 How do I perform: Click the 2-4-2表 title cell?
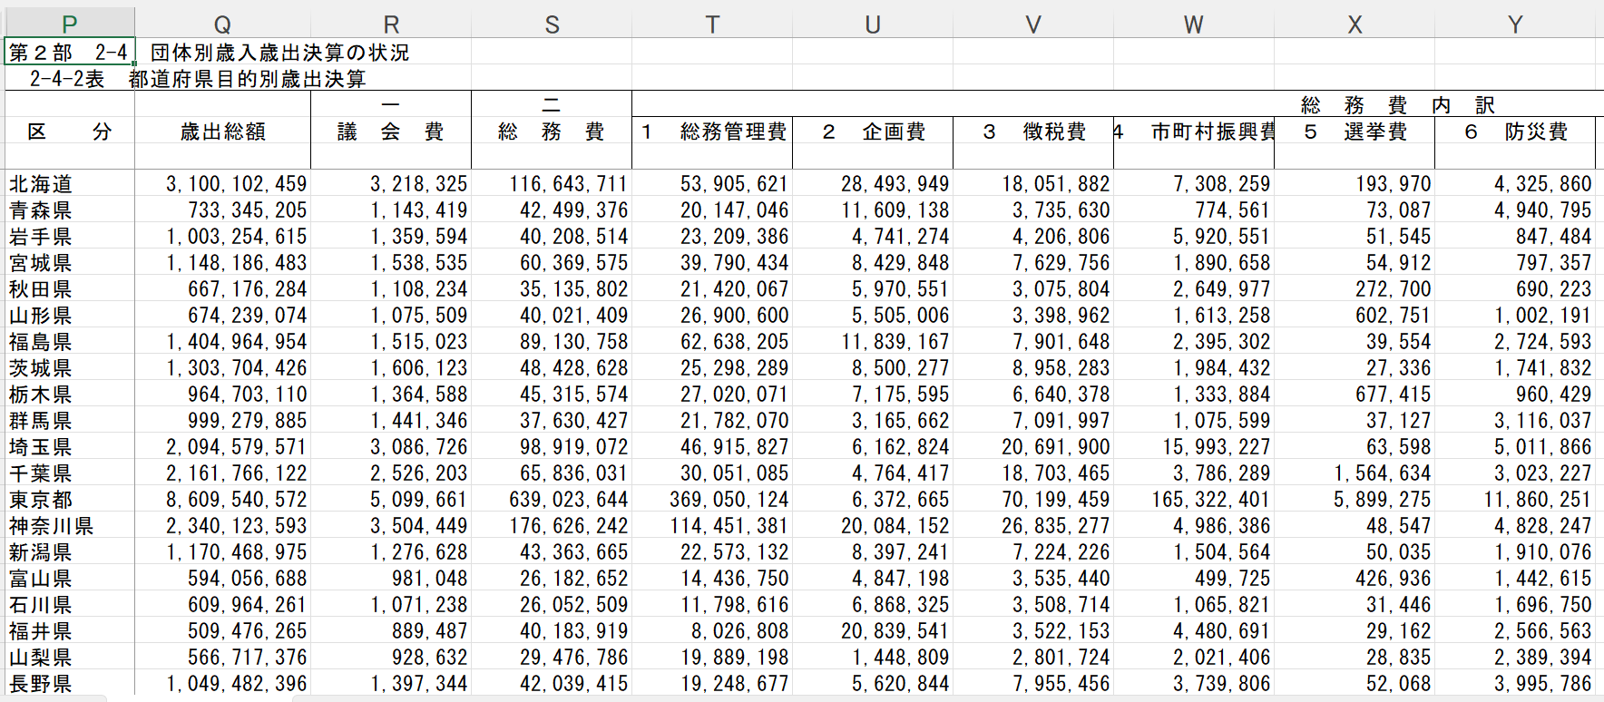click(69, 79)
